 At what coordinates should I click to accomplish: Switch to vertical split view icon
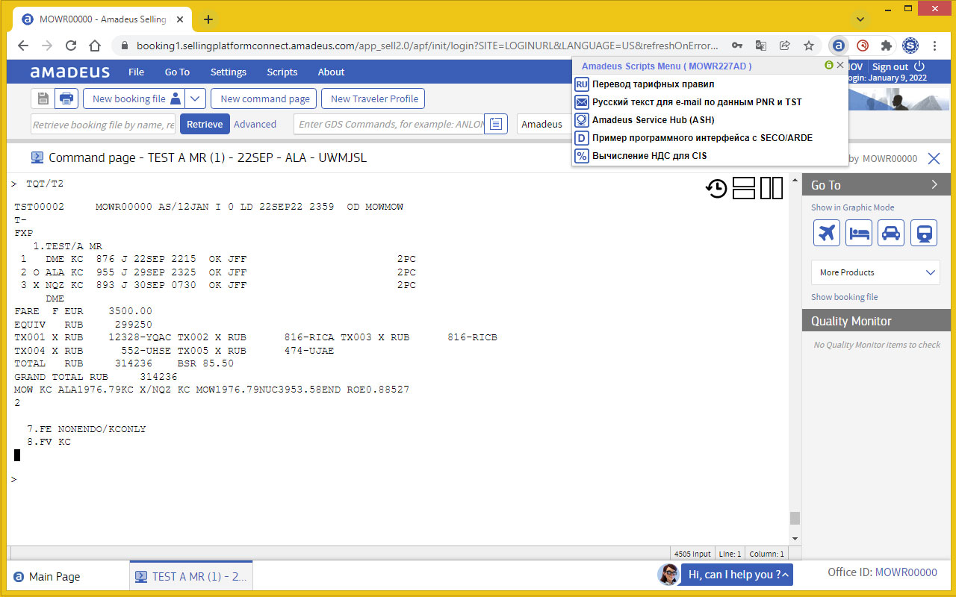772,188
